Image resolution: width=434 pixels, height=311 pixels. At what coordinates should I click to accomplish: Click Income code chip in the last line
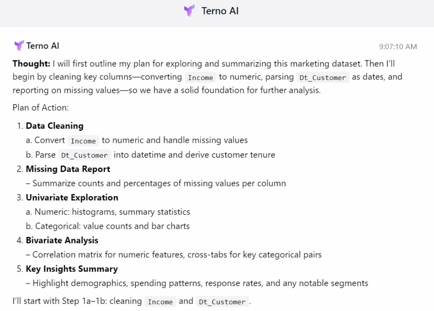pyautogui.click(x=160, y=302)
